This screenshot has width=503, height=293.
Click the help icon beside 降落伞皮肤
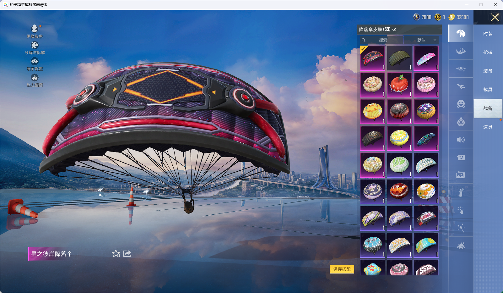coord(394,30)
